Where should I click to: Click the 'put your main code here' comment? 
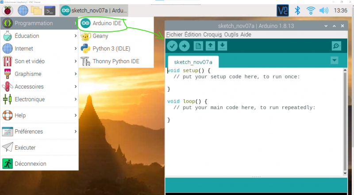pyautogui.click(x=244, y=108)
